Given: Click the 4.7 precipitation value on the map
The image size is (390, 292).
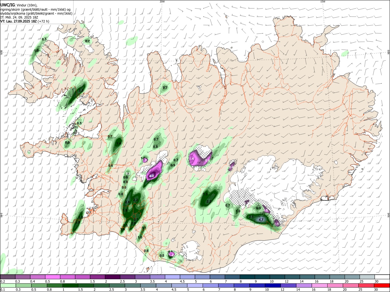Looking at the screenshot, I should click(x=261, y=219).
